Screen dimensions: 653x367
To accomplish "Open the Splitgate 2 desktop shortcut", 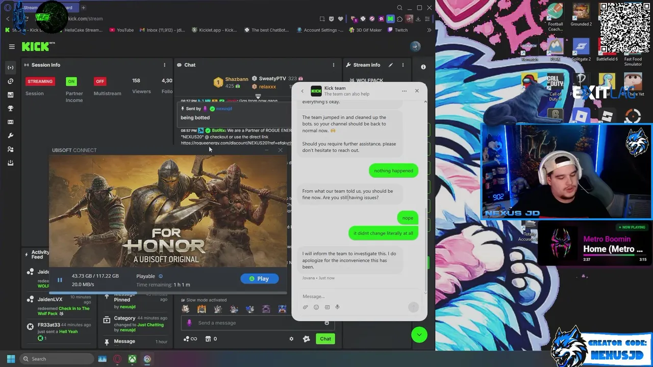I will point(581,50).
